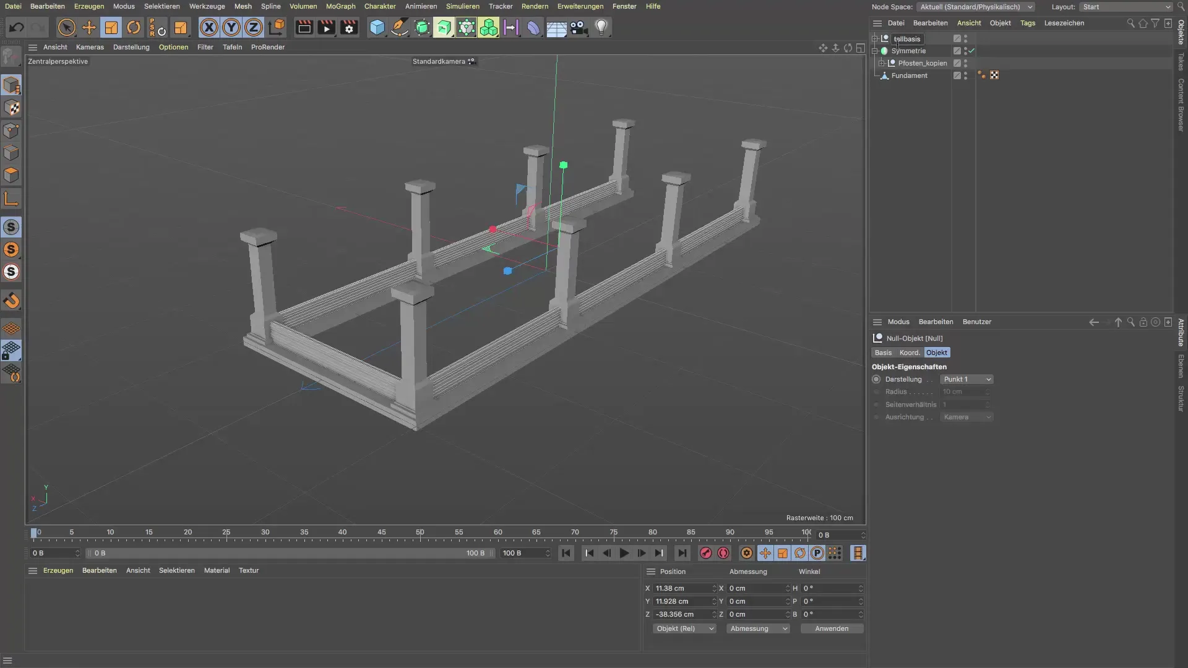Toggle the X axis lock
1188x668 pixels.
pyautogui.click(x=209, y=27)
